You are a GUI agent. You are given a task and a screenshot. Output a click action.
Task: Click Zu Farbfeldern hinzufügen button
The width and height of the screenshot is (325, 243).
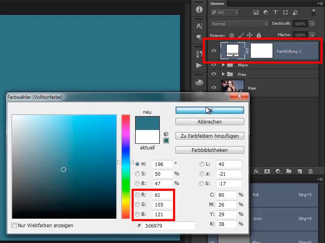[210, 136]
